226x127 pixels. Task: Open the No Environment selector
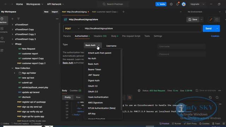click(204, 12)
